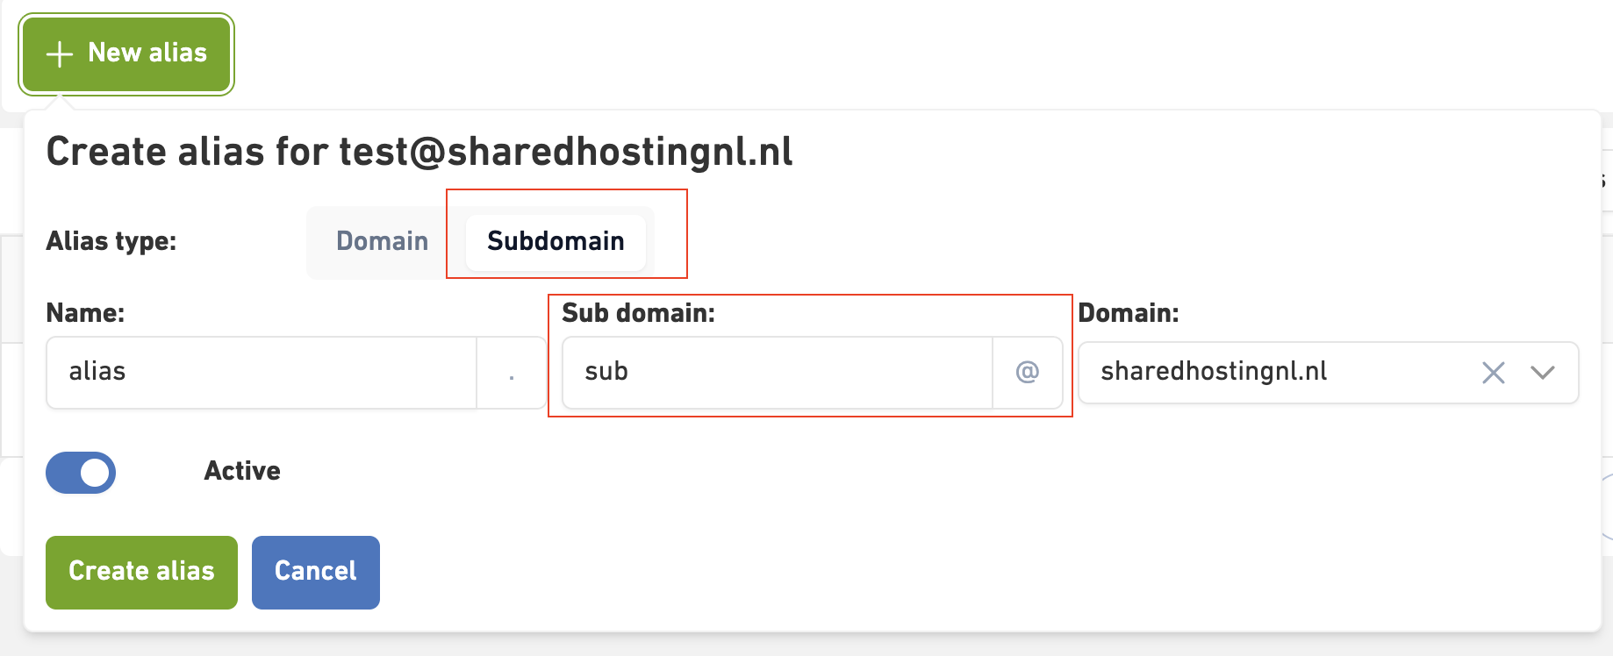Click the Alias type label

tap(111, 241)
